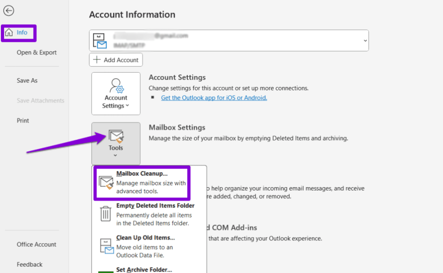Open the Feedback page
The height and width of the screenshot is (273, 443).
pos(30,265)
